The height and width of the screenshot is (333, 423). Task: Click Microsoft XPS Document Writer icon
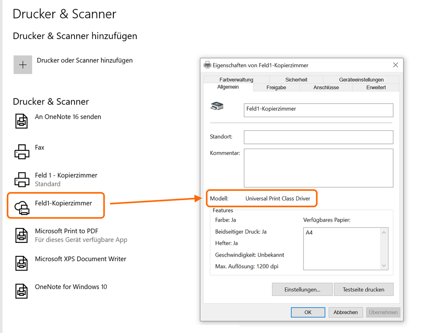[22, 263]
